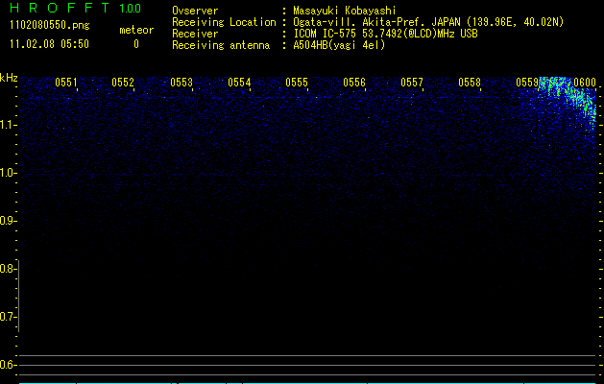Click the meteor count value 0
Screen dimensions: 604x384
[x=136, y=44]
